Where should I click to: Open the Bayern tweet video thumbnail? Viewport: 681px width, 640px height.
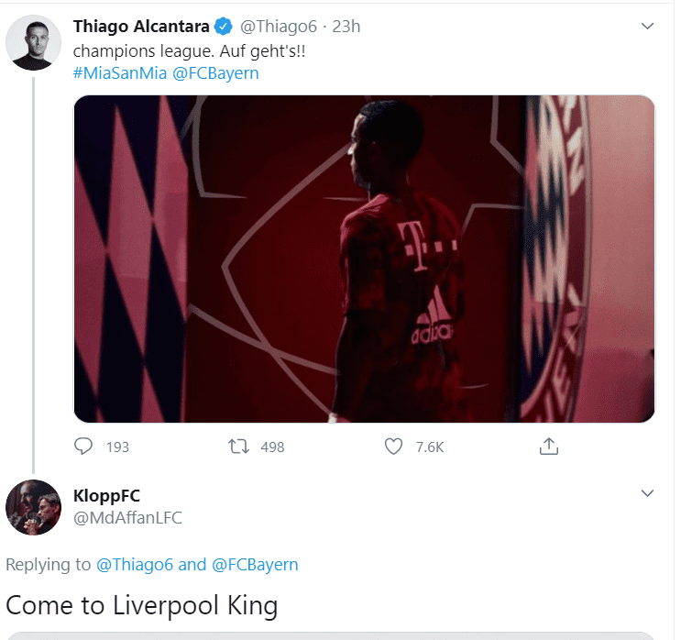364,259
